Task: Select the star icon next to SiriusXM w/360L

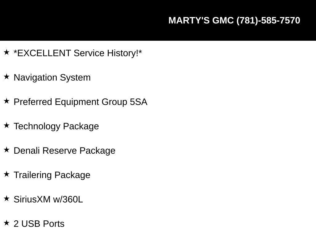Action: tap(6, 198)
